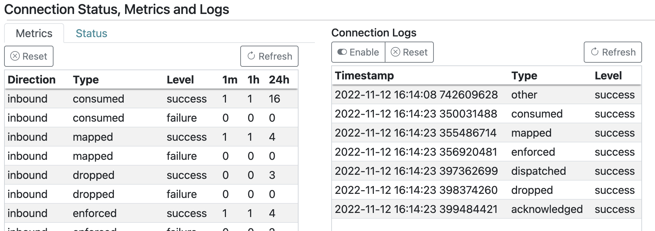Click Refresh for the metrics table
The width and height of the screenshot is (655, 231).
click(269, 56)
